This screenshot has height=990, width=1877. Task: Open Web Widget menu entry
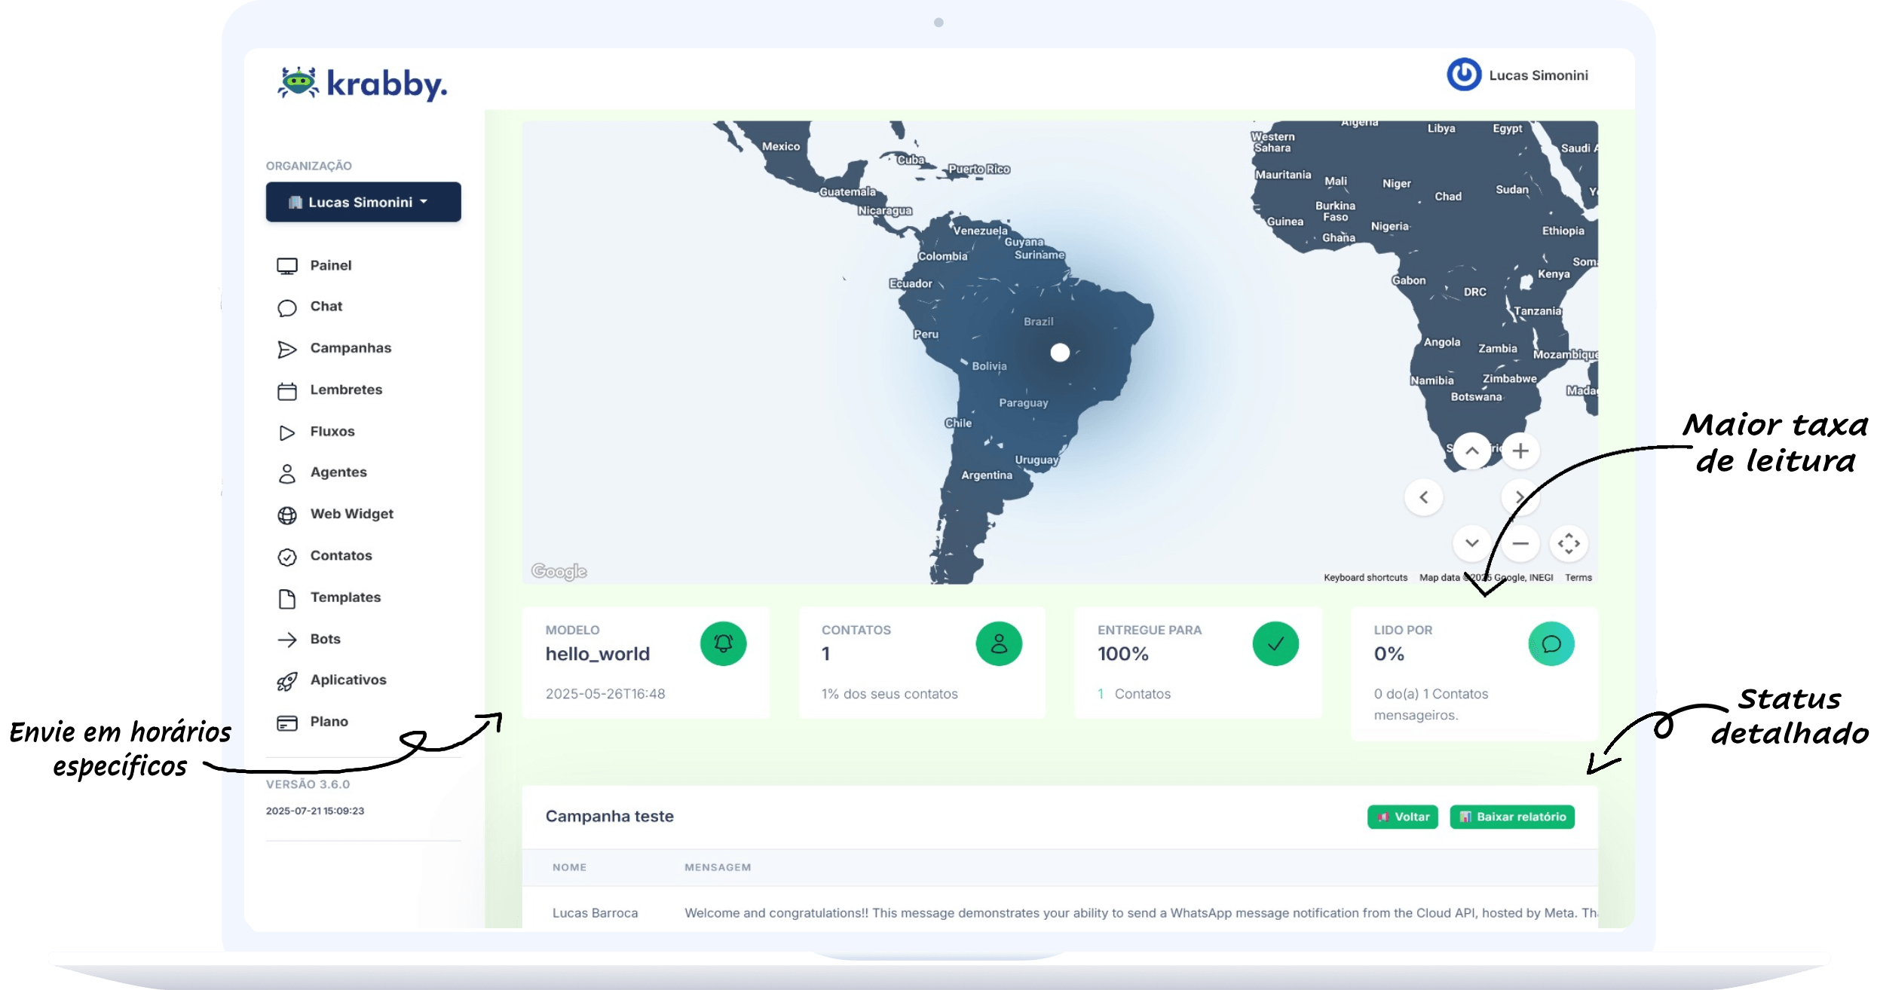pos(352,514)
